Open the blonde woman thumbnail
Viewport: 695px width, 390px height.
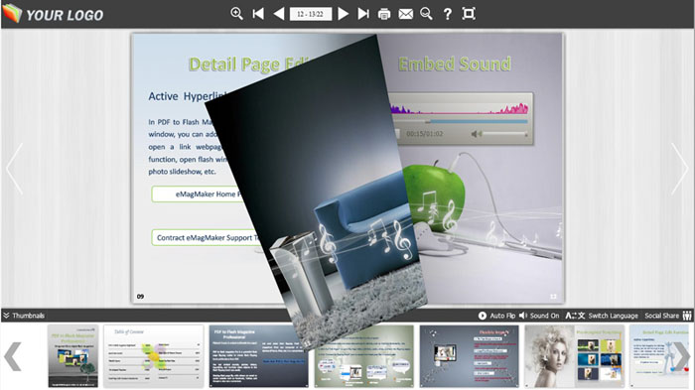pyautogui.click(x=575, y=356)
